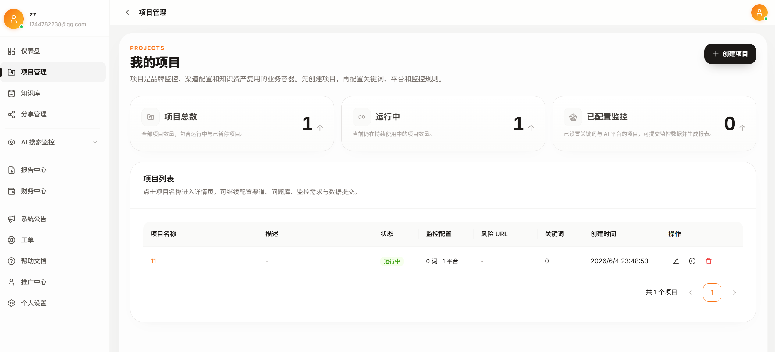Screen dimensions: 775x352
Task: Open 个人设置 menu item
Action: (x=53, y=303)
